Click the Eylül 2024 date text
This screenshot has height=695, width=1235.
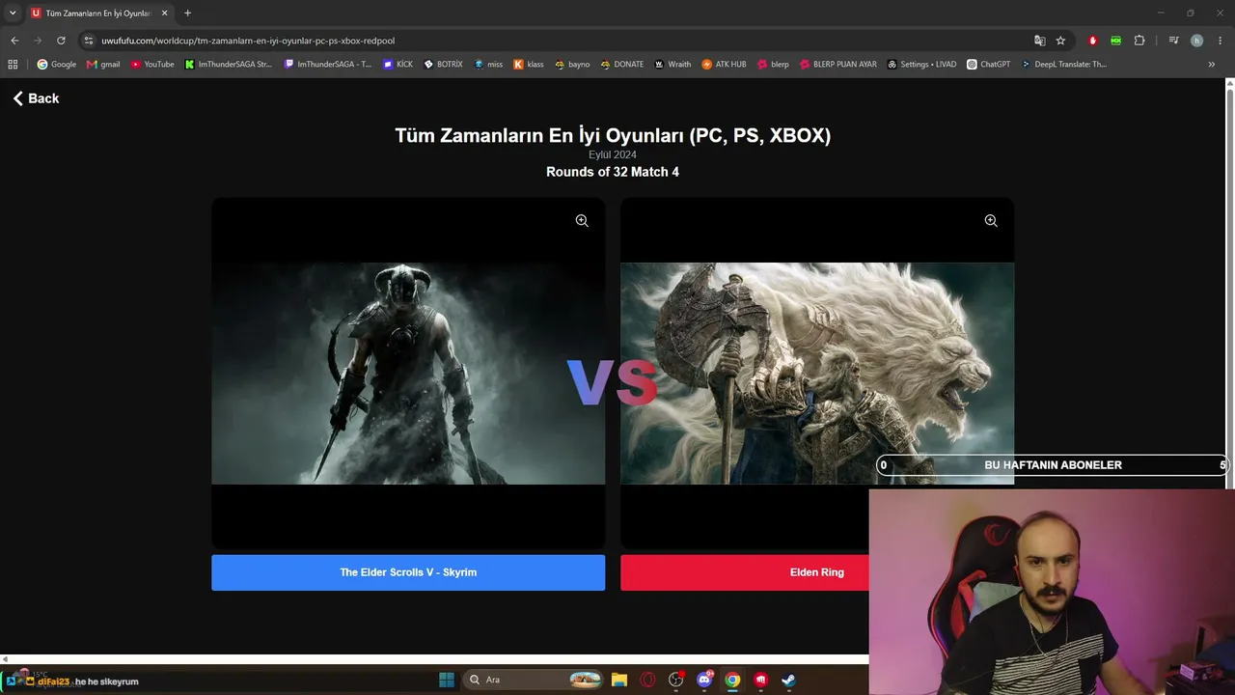tap(613, 154)
